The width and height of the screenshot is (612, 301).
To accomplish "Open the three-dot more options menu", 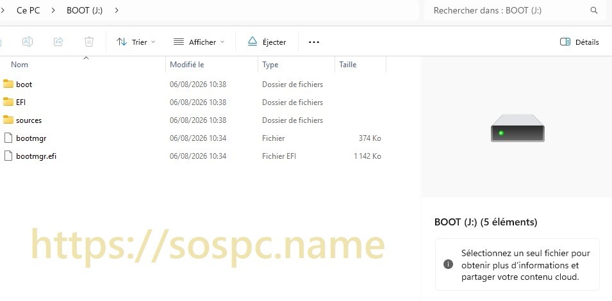I will pyautogui.click(x=314, y=42).
